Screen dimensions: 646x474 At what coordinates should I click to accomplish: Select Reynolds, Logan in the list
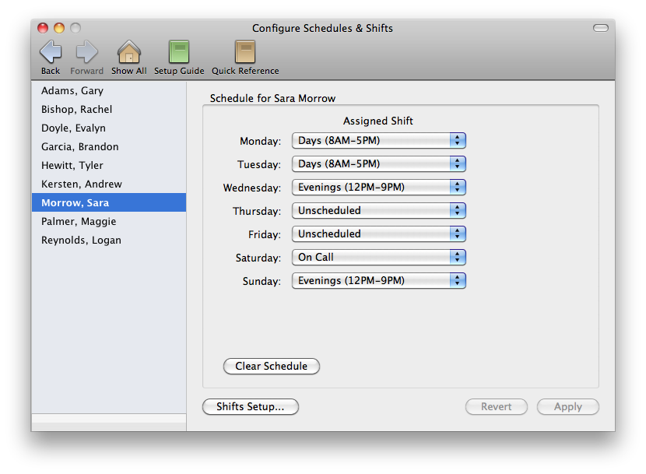109,240
